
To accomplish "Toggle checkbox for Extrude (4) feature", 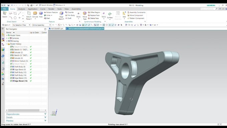I will tap(11, 58).
